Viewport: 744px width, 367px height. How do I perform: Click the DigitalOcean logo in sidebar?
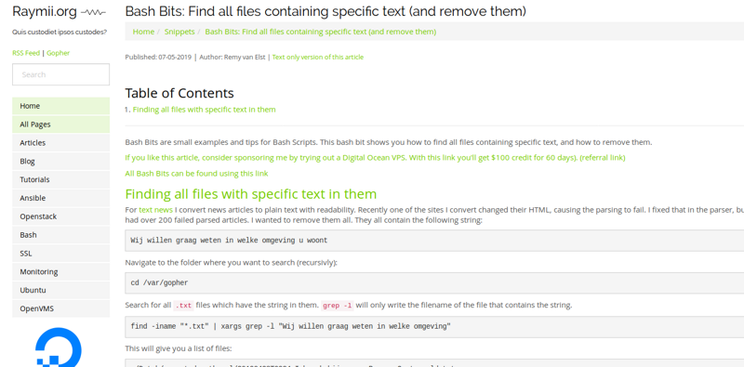[59, 347]
